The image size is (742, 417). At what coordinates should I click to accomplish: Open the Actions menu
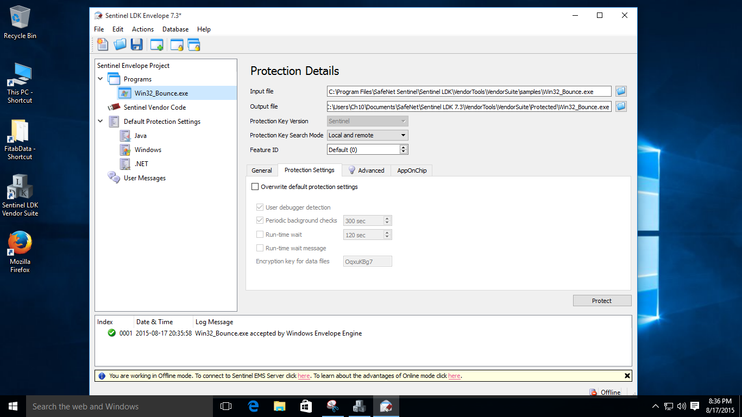[143, 29]
